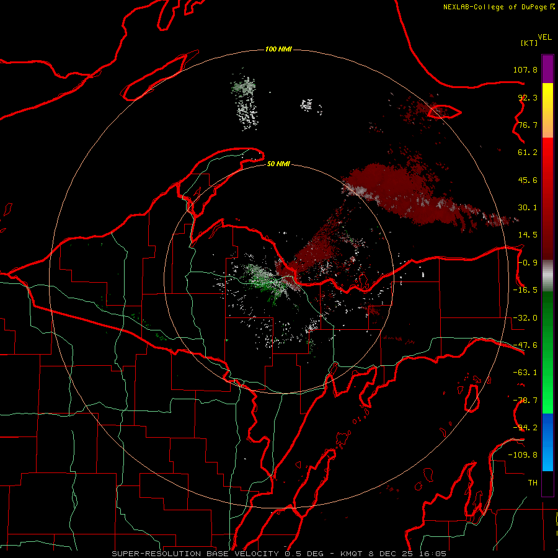This screenshot has height=558, width=558.
Task: Click the 107.8 scale value
Action: (525, 69)
